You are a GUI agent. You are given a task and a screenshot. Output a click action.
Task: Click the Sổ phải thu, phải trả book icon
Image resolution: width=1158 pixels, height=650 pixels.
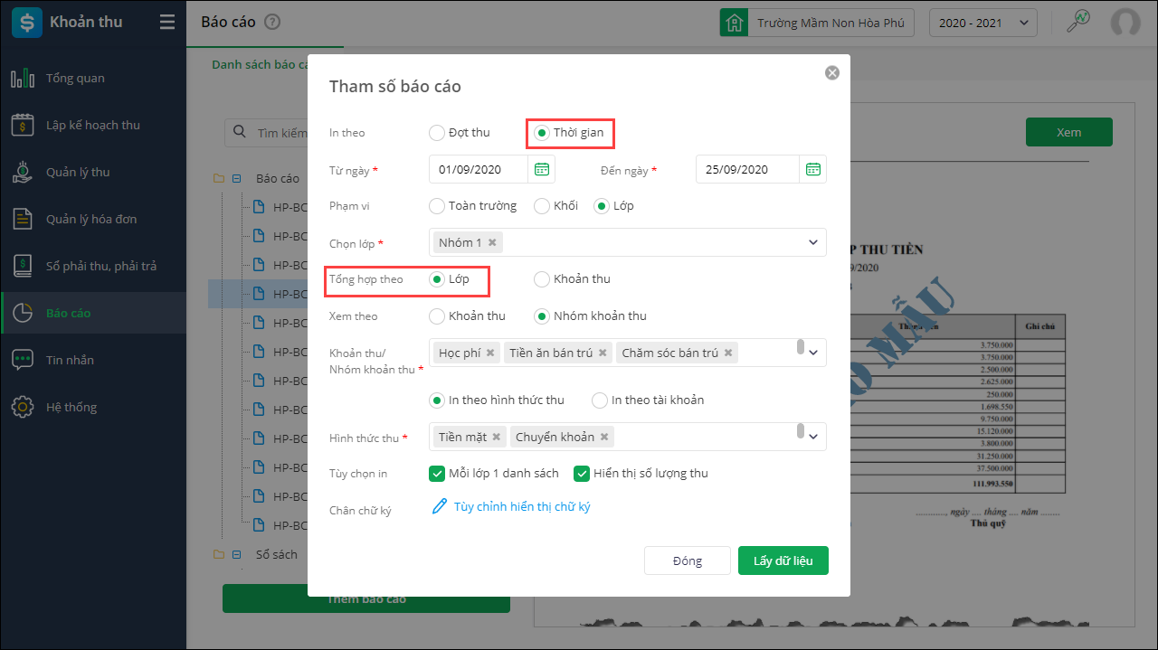(x=23, y=267)
